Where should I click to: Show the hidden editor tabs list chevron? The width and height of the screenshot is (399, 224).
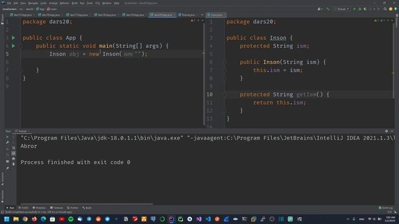pyautogui.click(x=202, y=15)
